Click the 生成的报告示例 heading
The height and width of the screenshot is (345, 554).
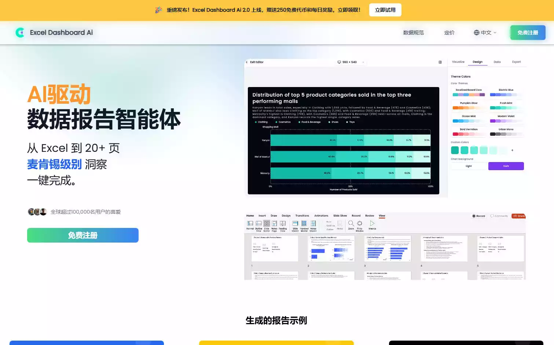coord(276,320)
